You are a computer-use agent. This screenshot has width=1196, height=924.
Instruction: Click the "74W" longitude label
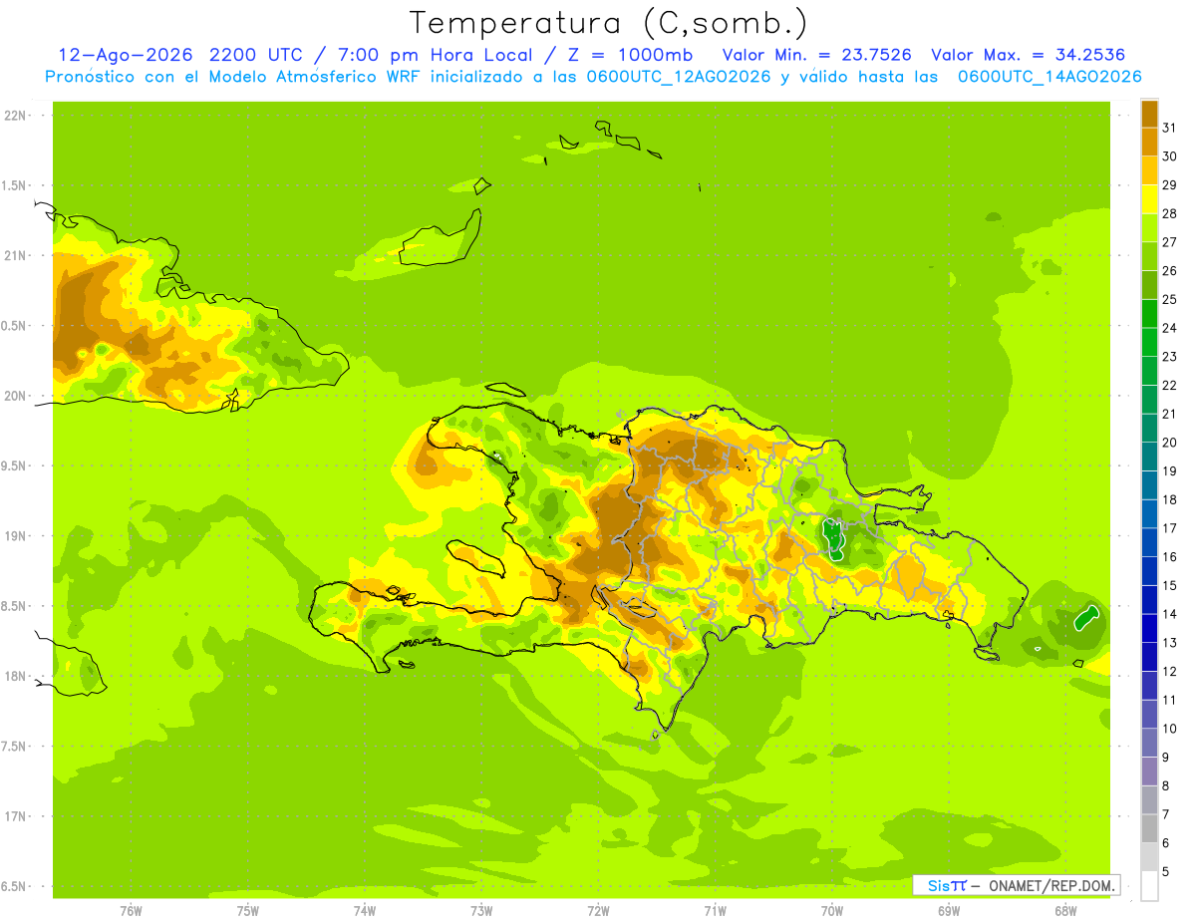click(364, 911)
